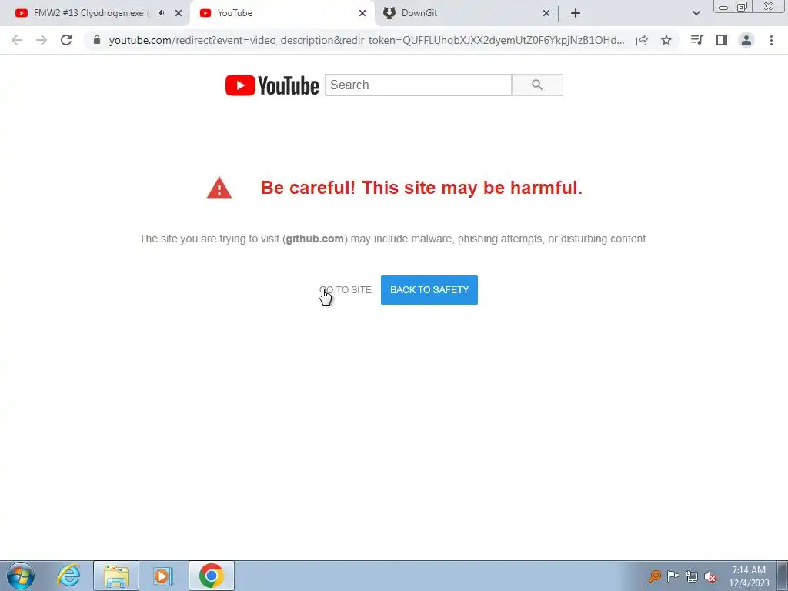Click the lock site info icon

97,40
